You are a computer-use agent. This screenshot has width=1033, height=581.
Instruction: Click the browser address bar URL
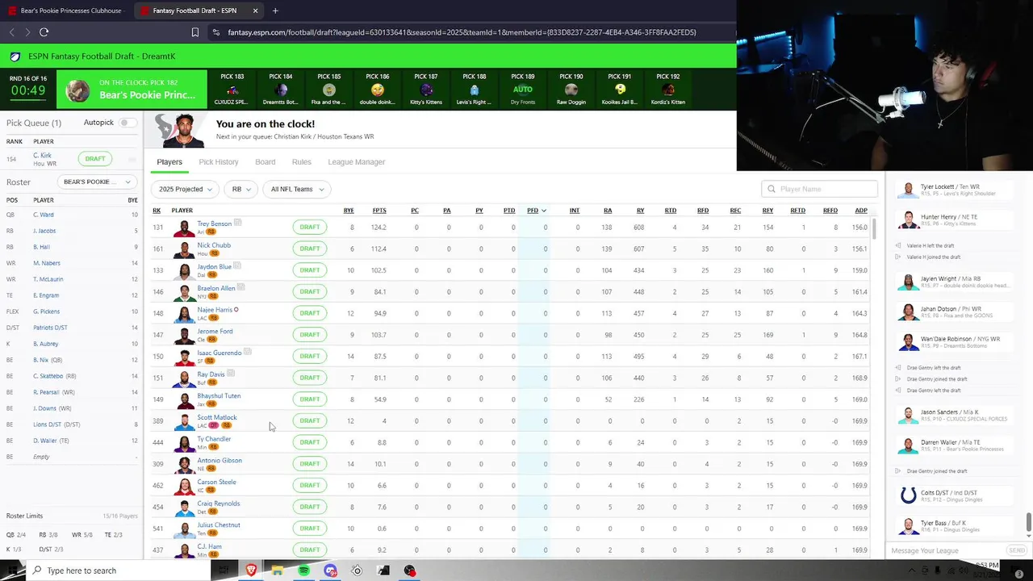point(462,32)
